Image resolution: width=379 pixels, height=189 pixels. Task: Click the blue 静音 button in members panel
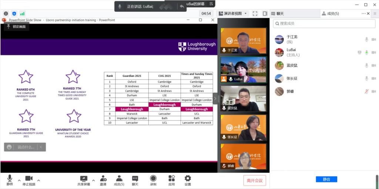coord(326,179)
